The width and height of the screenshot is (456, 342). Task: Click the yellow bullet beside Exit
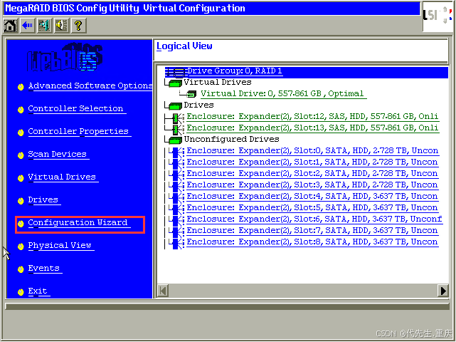click(x=21, y=292)
